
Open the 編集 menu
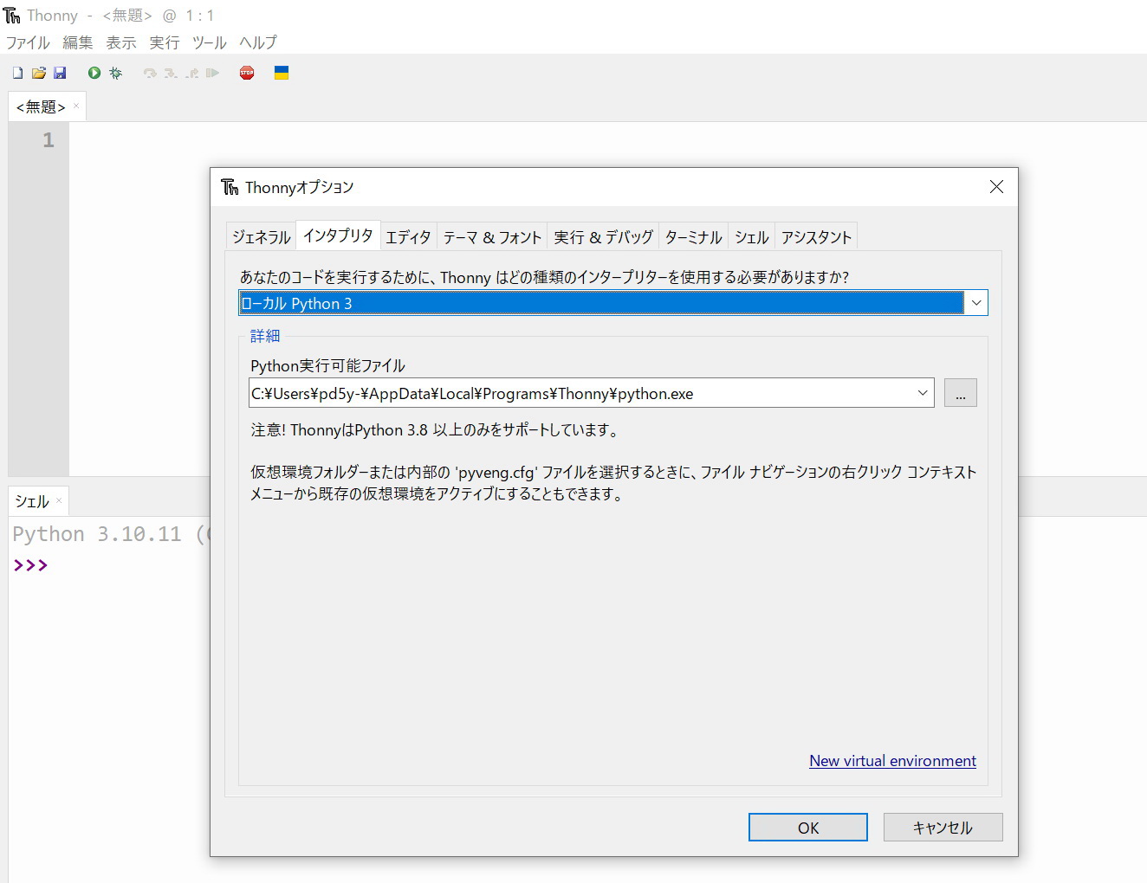(x=77, y=42)
